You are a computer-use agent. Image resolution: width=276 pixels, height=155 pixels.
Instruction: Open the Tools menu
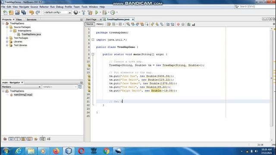(85, 7)
